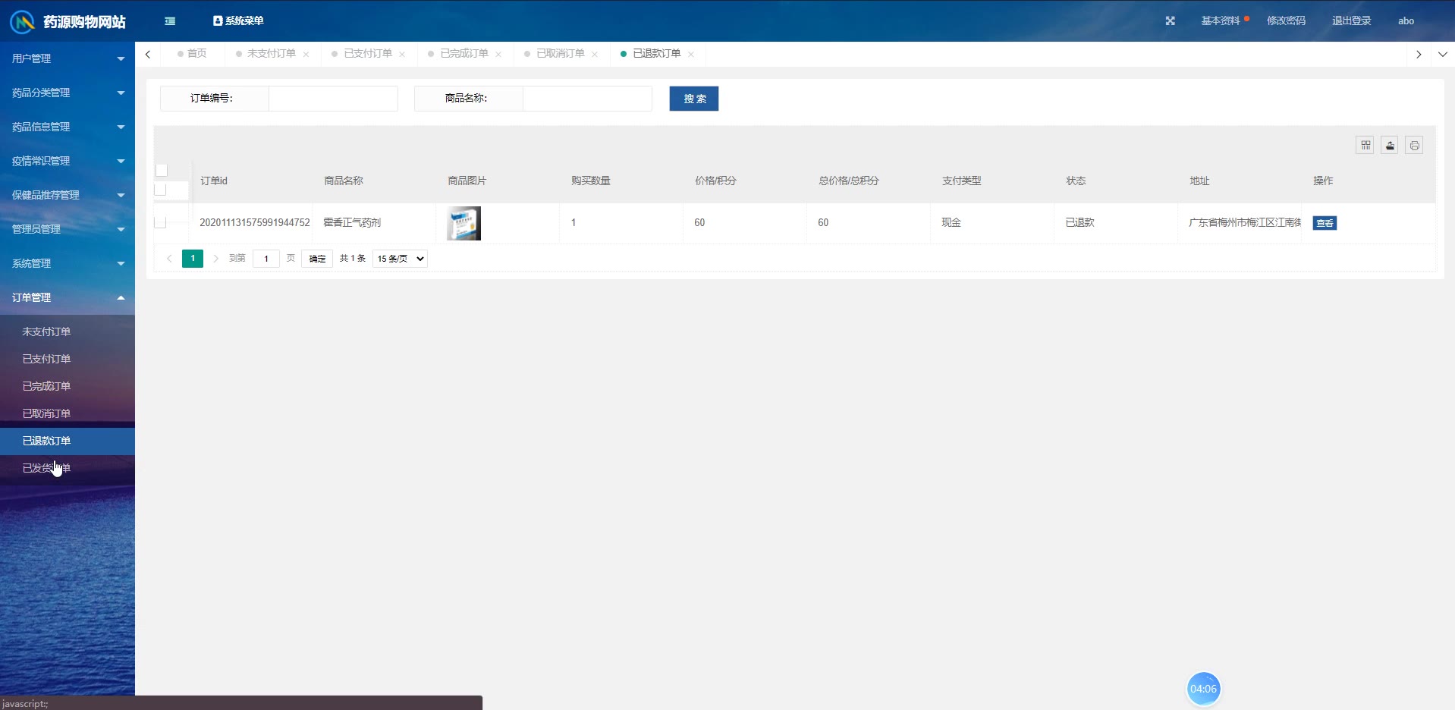Switch to 已支付订单 tab
The height and width of the screenshot is (710, 1455).
click(367, 54)
